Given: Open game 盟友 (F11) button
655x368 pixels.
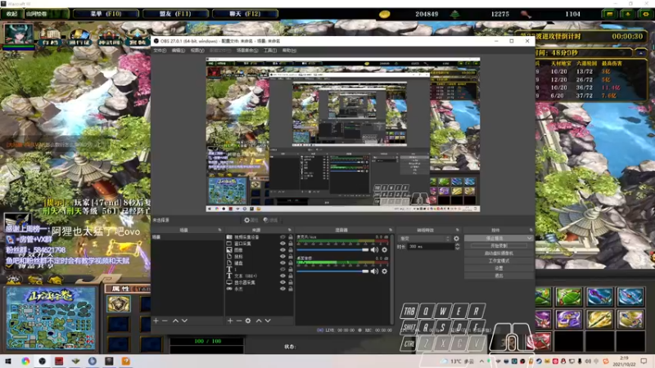Looking at the screenshot, I should tap(175, 14).
